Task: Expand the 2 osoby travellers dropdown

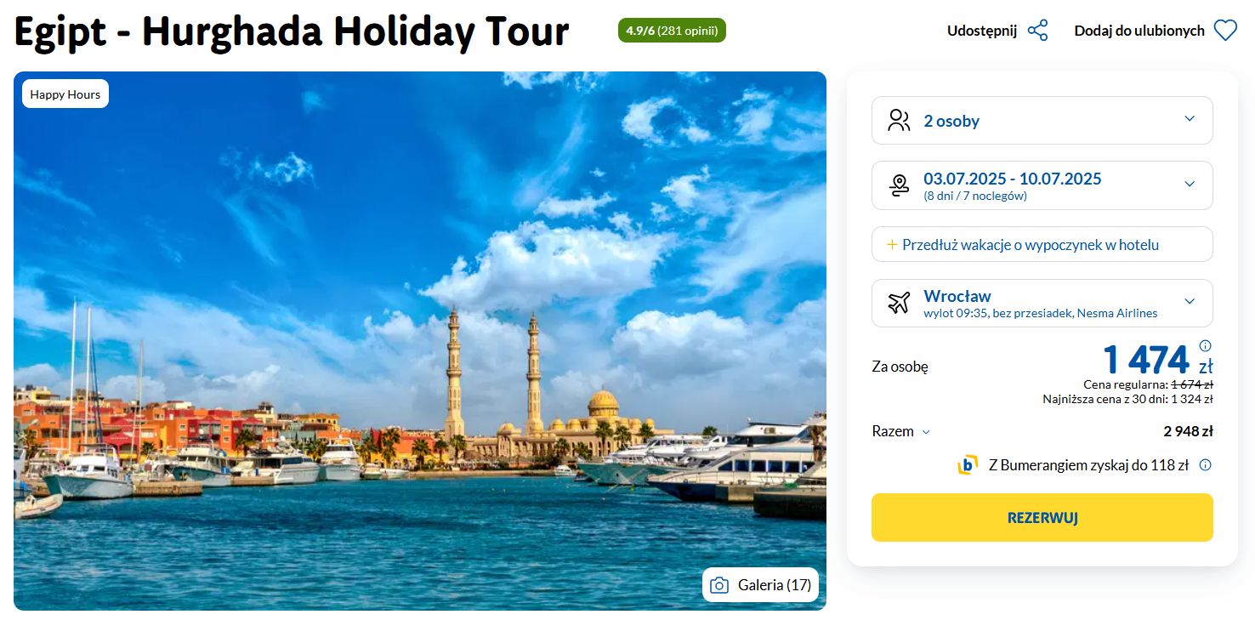Action: [x=1042, y=121]
